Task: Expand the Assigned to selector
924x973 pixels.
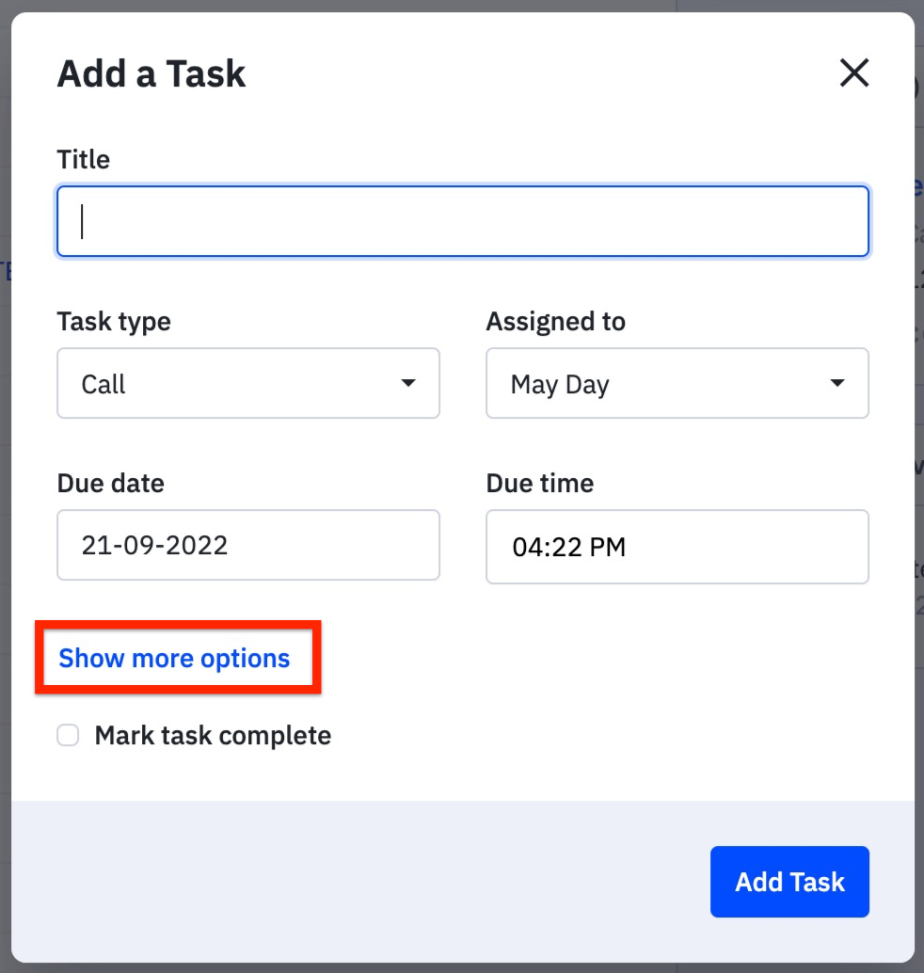Action: [x=677, y=383]
